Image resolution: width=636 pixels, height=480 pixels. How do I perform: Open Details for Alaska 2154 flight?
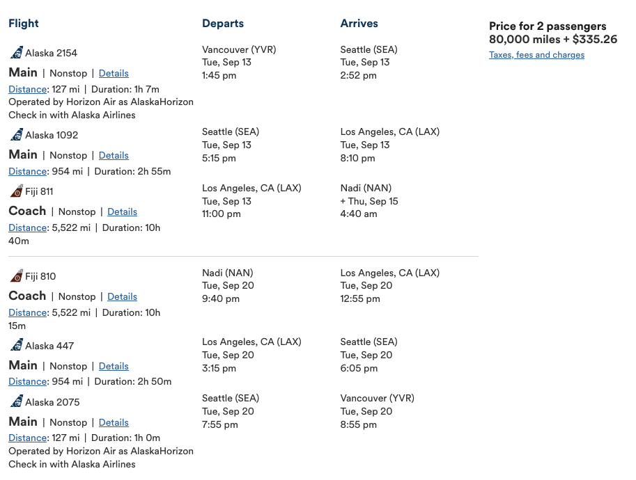coord(114,73)
